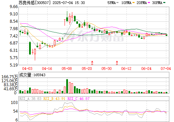Click the RSI_B:43.91 indicator label
The width and height of the screenshot is (174, 122).
click(54, 99)
